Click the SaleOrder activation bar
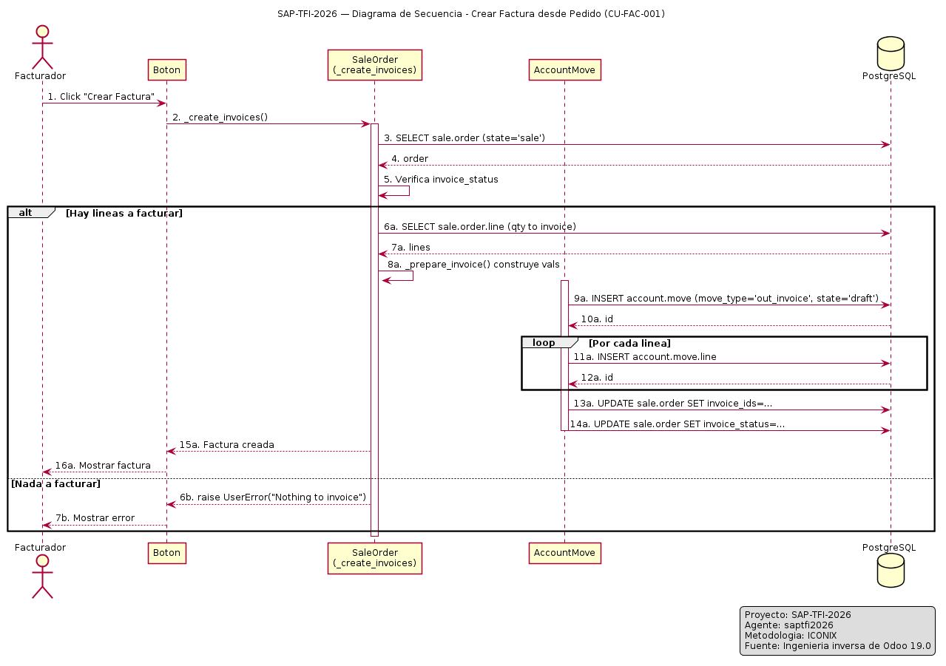The image size is (946, 666). (x=374, y=330)
